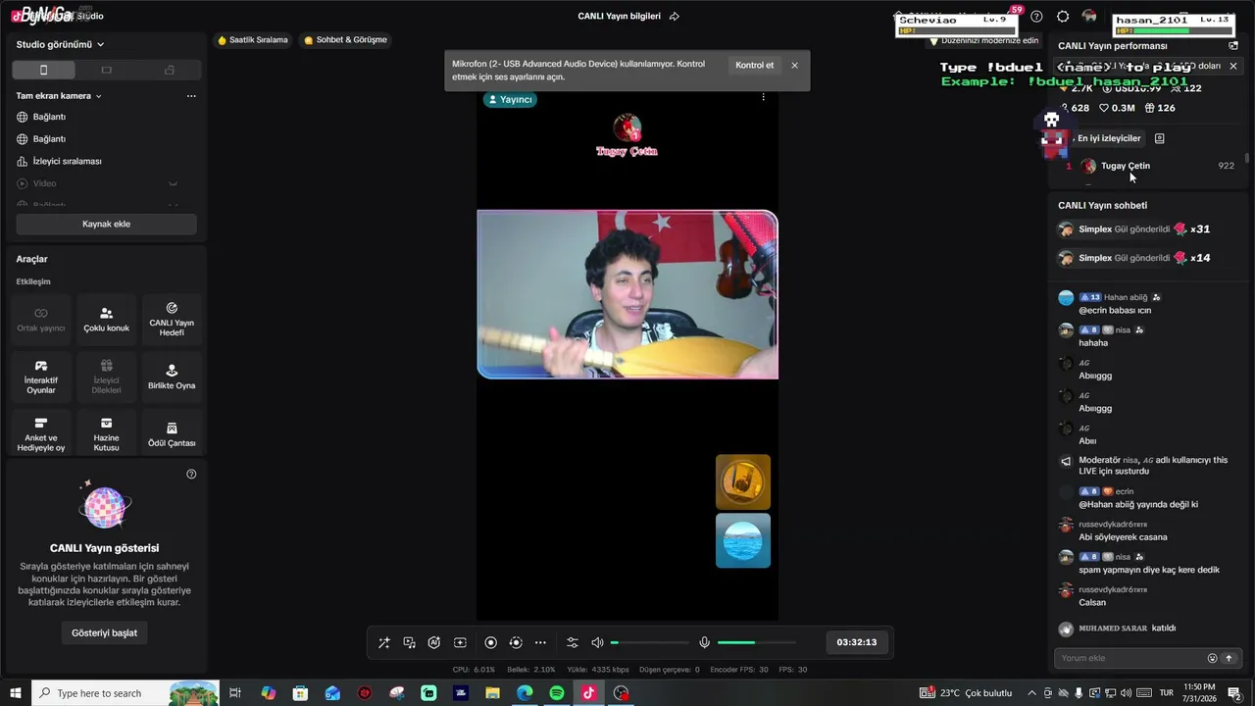Click the Kontrol et button in microphone notice
Image resolution: width=1255 pixels, height=706 pixels.
(755, 65)
